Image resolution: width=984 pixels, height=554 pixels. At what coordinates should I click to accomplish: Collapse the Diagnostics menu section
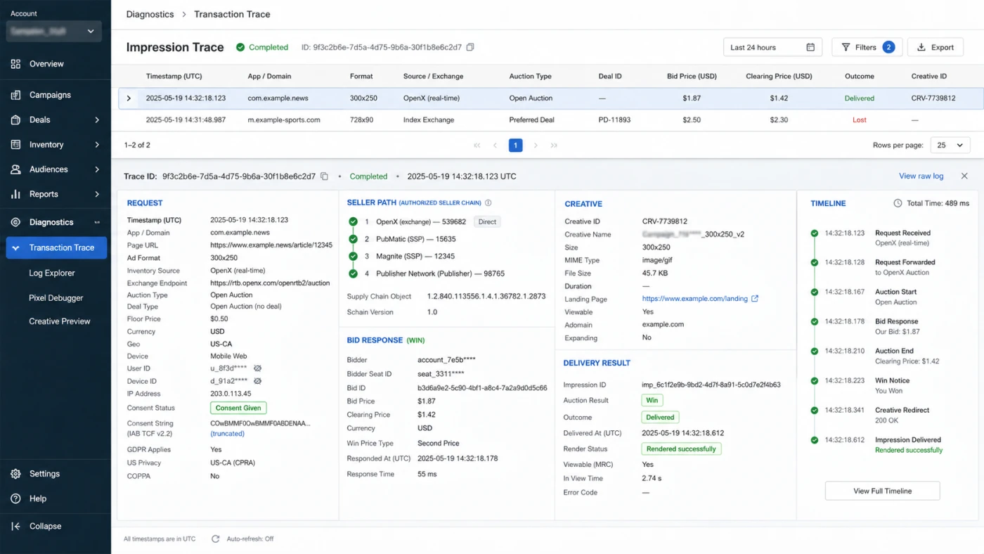click(x=97, y=222)
